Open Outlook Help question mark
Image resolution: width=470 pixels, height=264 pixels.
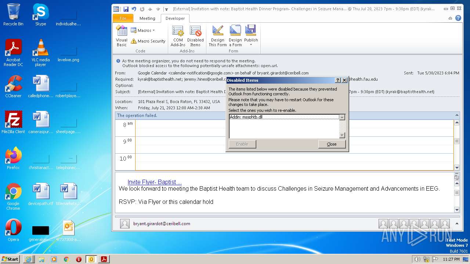(x=458, y=18)
